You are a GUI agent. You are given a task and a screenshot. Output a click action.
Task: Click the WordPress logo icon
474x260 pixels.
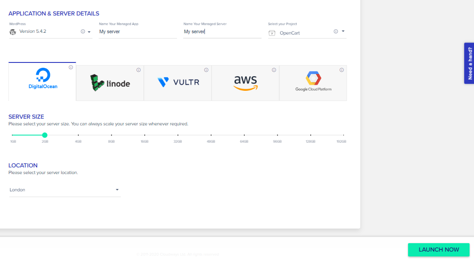point(13,32)
